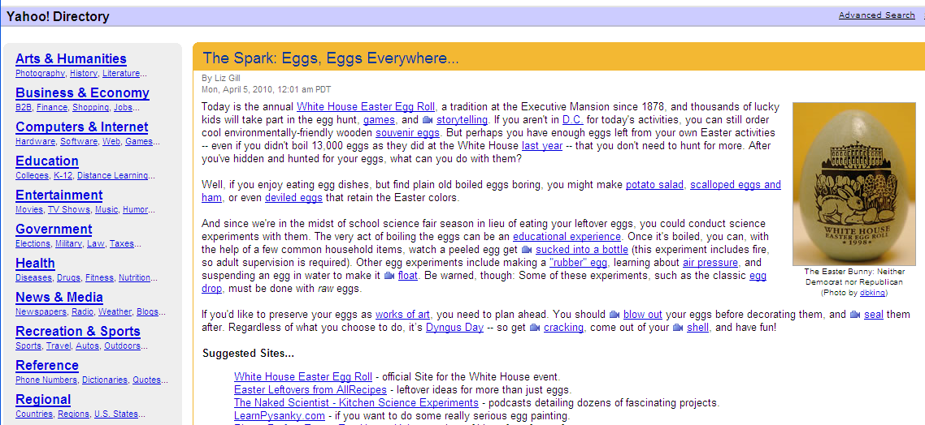This screenshot has width=925, height=425.
Task: Click the video icon next to "seal"
Action: tap(855, 315)
